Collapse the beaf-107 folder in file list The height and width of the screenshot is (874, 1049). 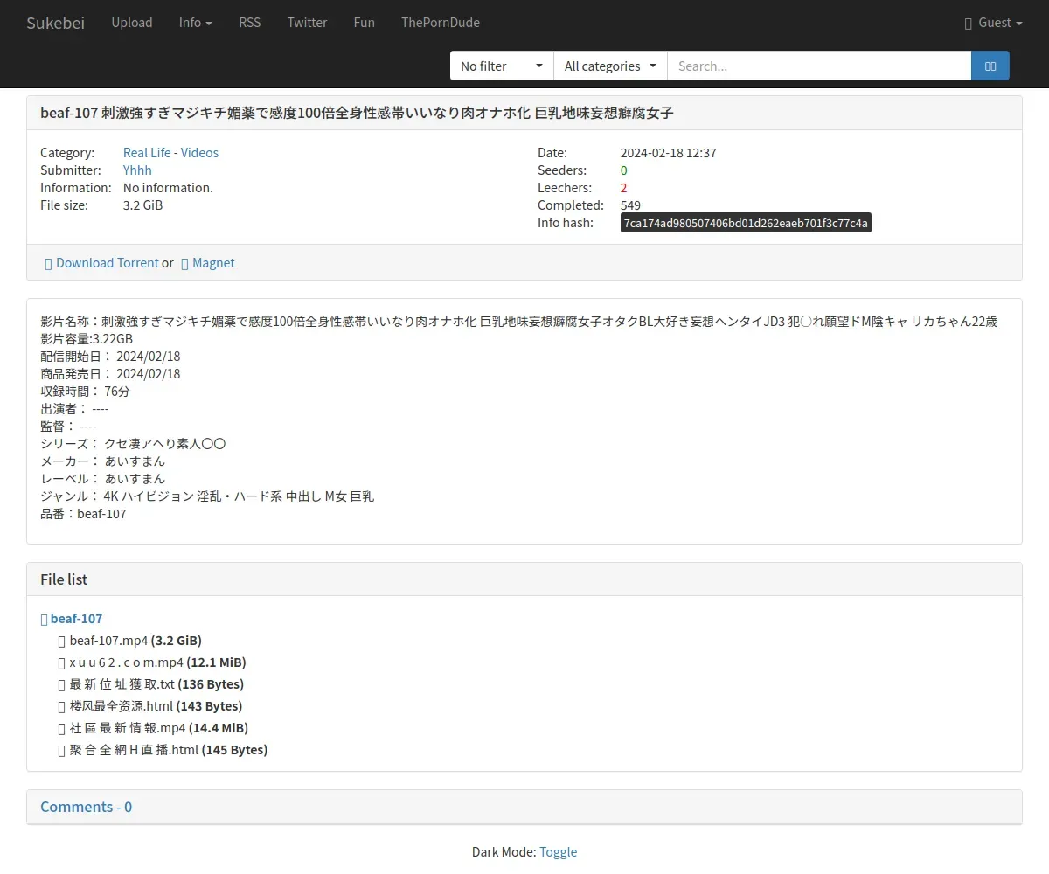[x=76, y=619]
